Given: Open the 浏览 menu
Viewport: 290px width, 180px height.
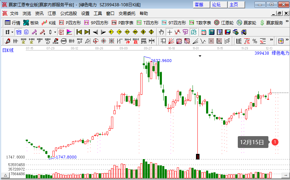Looking at the screenshot, I should click(27, 14).
